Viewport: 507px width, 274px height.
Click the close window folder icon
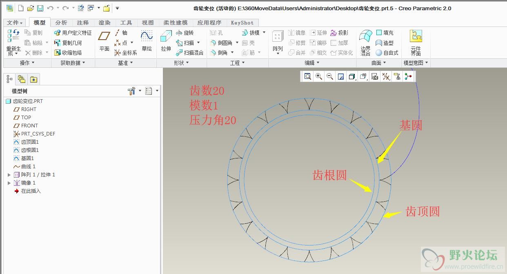click(106, 8)
